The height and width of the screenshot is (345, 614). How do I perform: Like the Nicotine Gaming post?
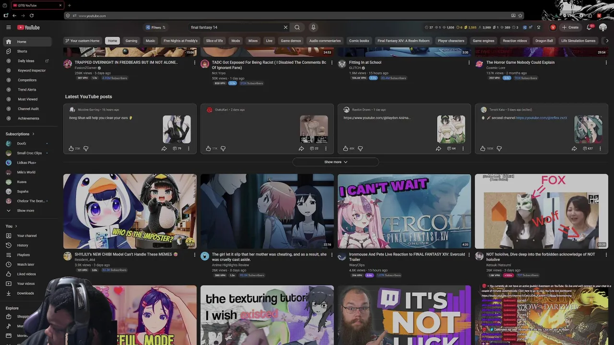[x=71, y=149]
